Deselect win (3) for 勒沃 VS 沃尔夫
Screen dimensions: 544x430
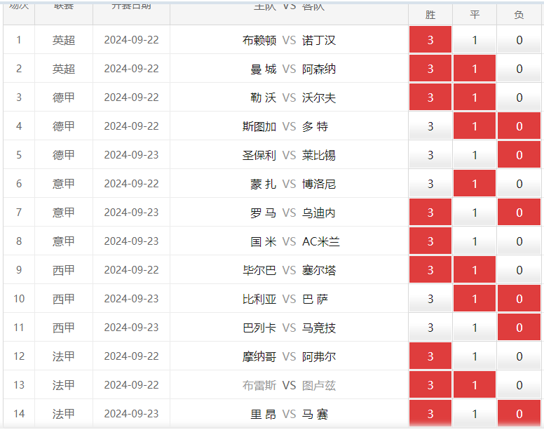pyautogui.click(x=430, y=98)
